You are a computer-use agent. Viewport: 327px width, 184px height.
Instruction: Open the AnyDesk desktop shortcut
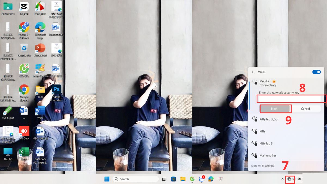[x=24, y=133]
